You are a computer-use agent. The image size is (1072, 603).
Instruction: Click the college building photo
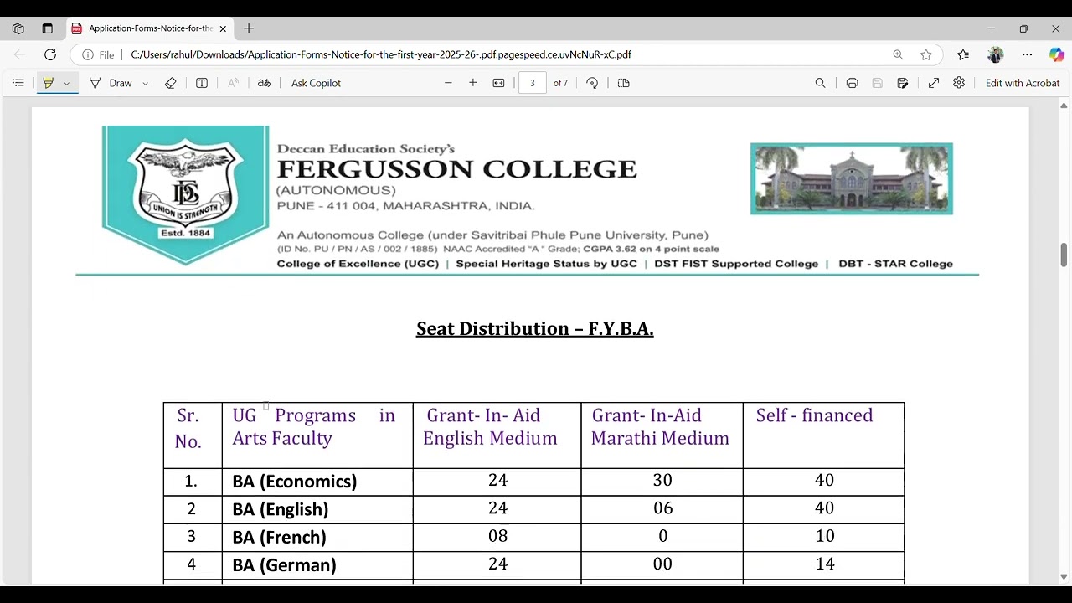point(852,178)
